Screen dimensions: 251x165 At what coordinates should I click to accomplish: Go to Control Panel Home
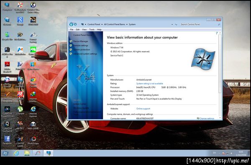[x=82, y=35]
